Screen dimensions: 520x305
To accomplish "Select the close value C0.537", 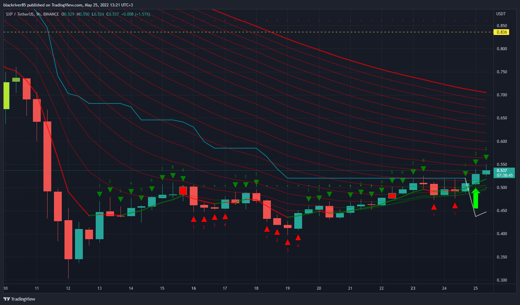I will (x=113, y=14).
